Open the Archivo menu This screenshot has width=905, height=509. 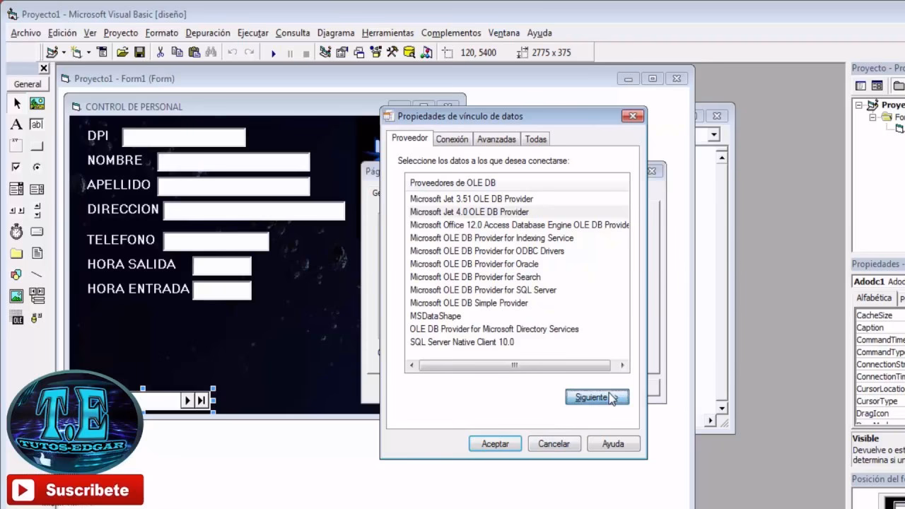pyautogui.click(x=25, y=33)
